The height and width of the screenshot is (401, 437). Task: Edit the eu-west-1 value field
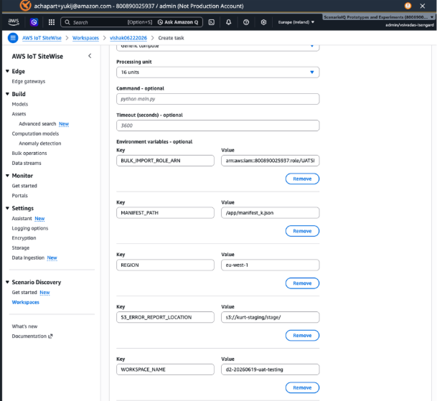tap(271, 265)
